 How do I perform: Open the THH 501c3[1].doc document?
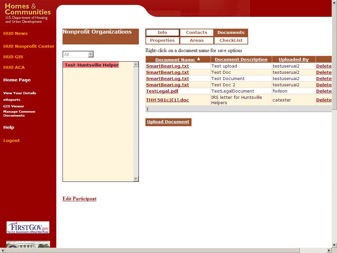168,100
